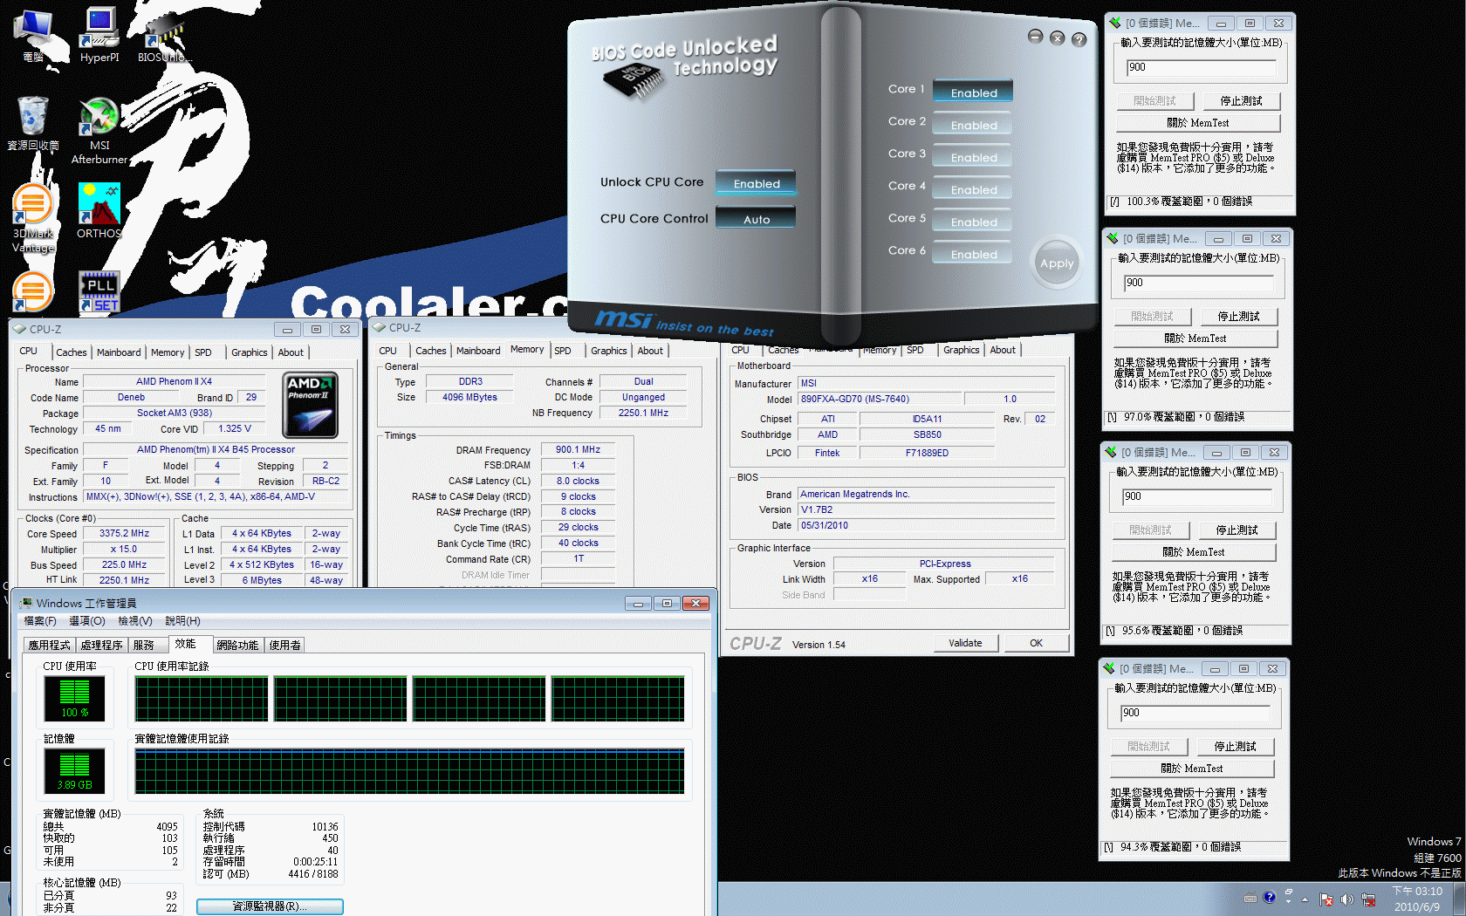Click 關於 MemTest in the 97.0% MemTest window

coord(1195,338)
